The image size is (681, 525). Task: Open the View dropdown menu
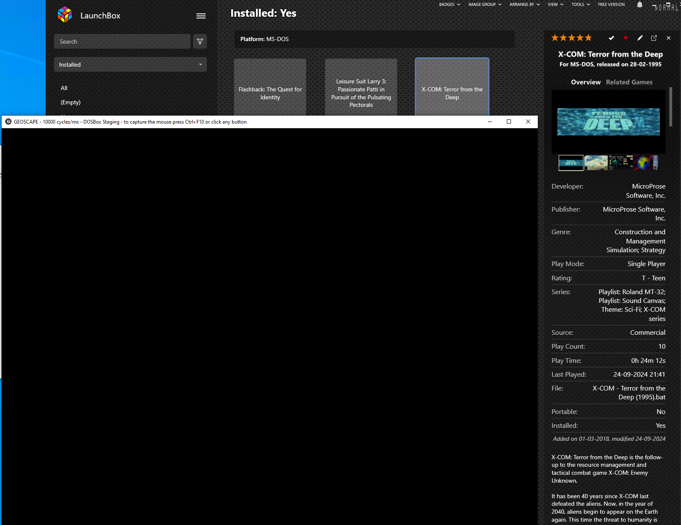555,5
